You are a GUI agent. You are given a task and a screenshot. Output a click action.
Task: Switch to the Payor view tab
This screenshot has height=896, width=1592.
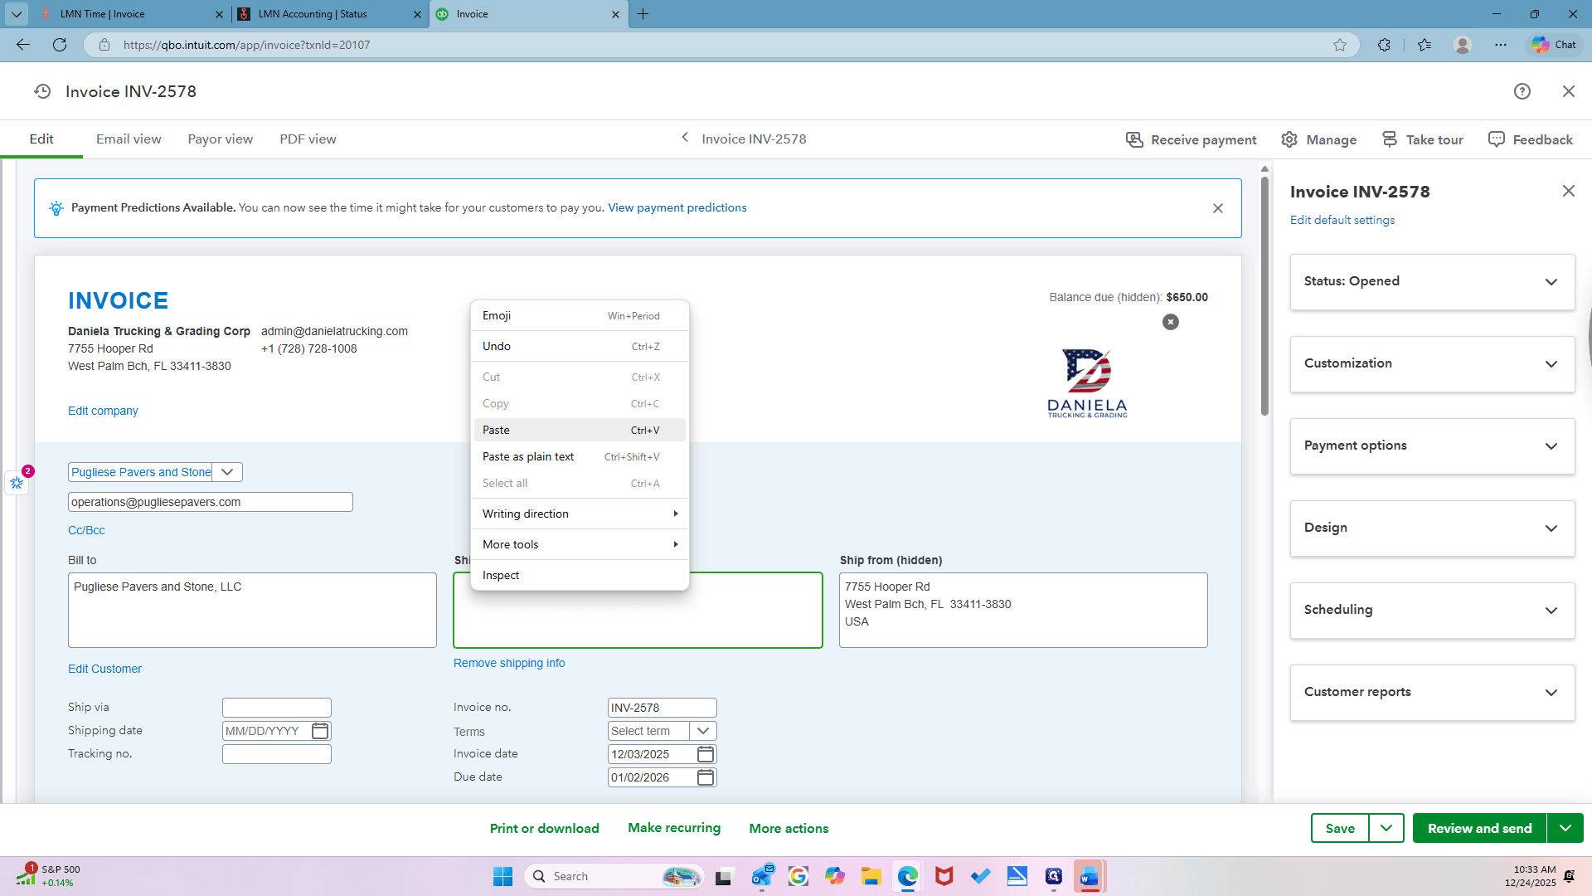coord(221,139)
